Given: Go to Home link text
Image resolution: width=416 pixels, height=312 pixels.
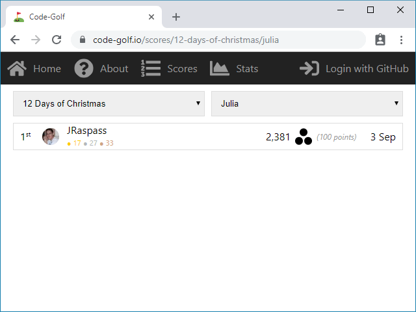Looking at the screenshot, I should click(47, 69).
